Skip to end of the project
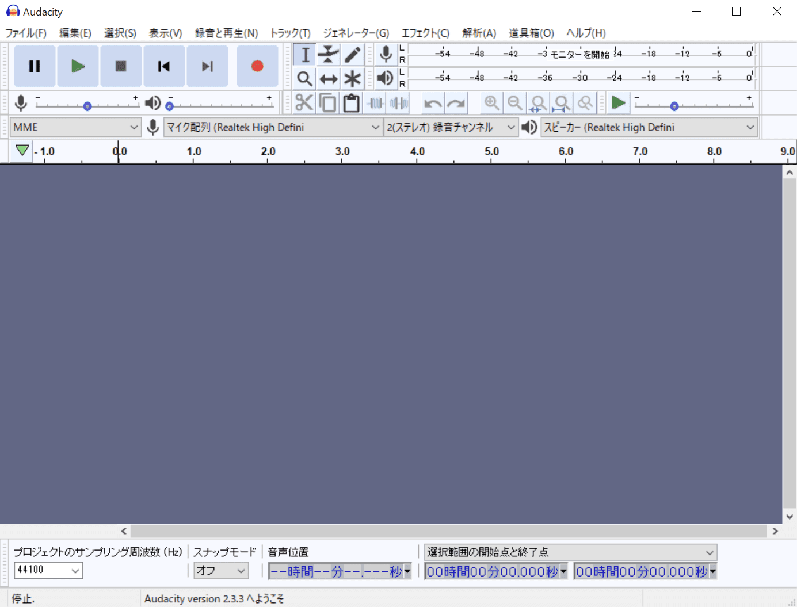797x607 pixels. coord(207,66)
